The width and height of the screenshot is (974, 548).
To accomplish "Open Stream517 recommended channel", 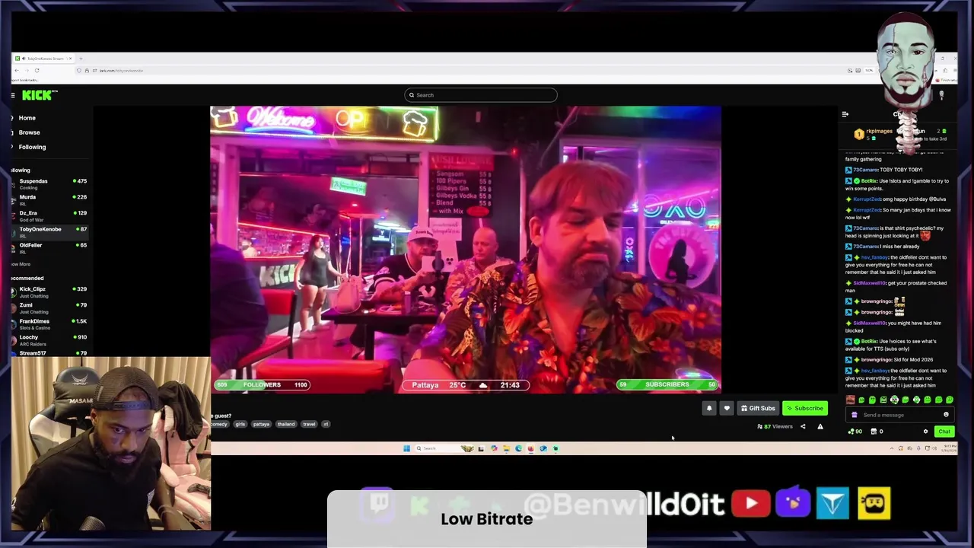I will tap(50, 353).
